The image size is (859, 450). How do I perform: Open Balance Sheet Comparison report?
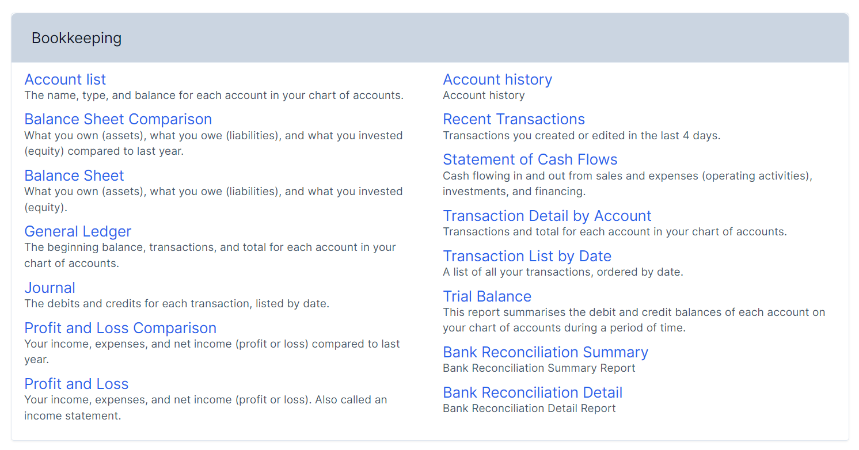[118, 119]
